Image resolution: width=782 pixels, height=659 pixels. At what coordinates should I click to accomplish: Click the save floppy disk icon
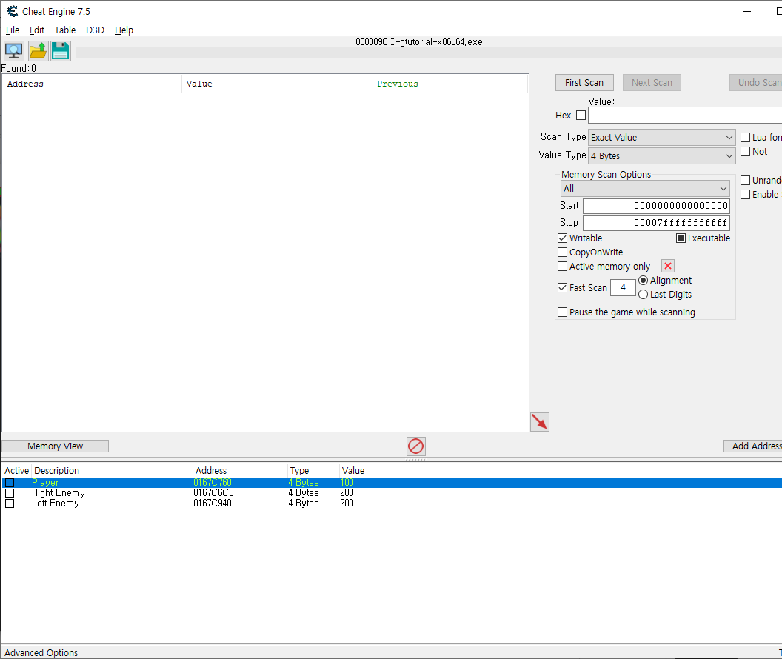click(x=60, y=51)
